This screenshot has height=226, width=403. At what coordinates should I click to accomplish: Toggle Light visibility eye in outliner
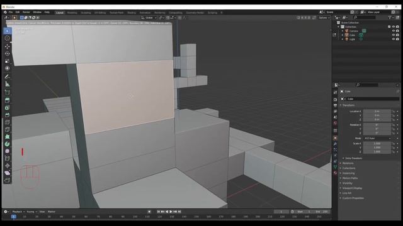(393, 39)
